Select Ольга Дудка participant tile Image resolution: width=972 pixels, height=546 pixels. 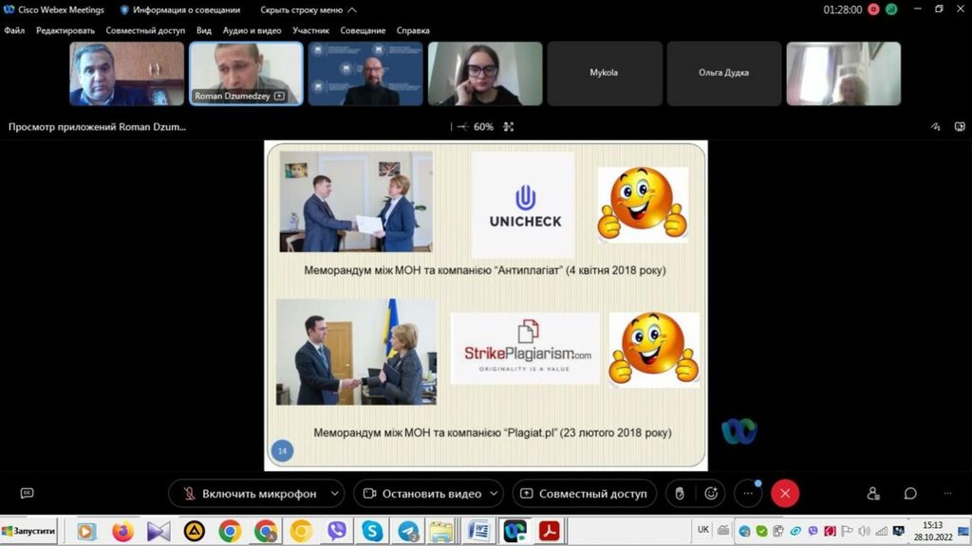click(x=723, y=73)
